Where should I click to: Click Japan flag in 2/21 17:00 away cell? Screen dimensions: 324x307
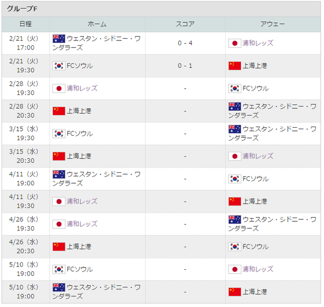click(x=235, y=43)
